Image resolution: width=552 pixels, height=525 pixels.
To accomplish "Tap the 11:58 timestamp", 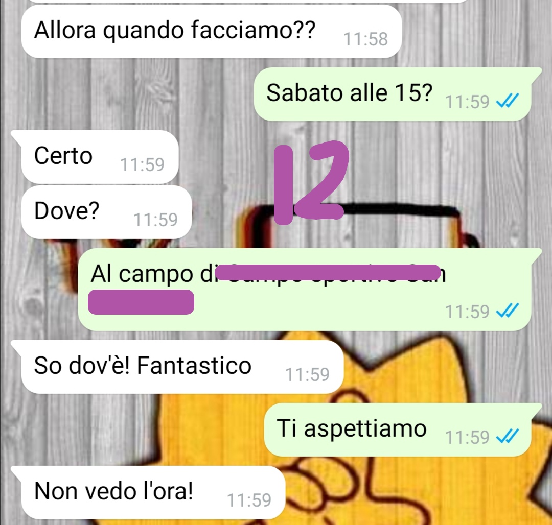I will click(x=365, y=39).
